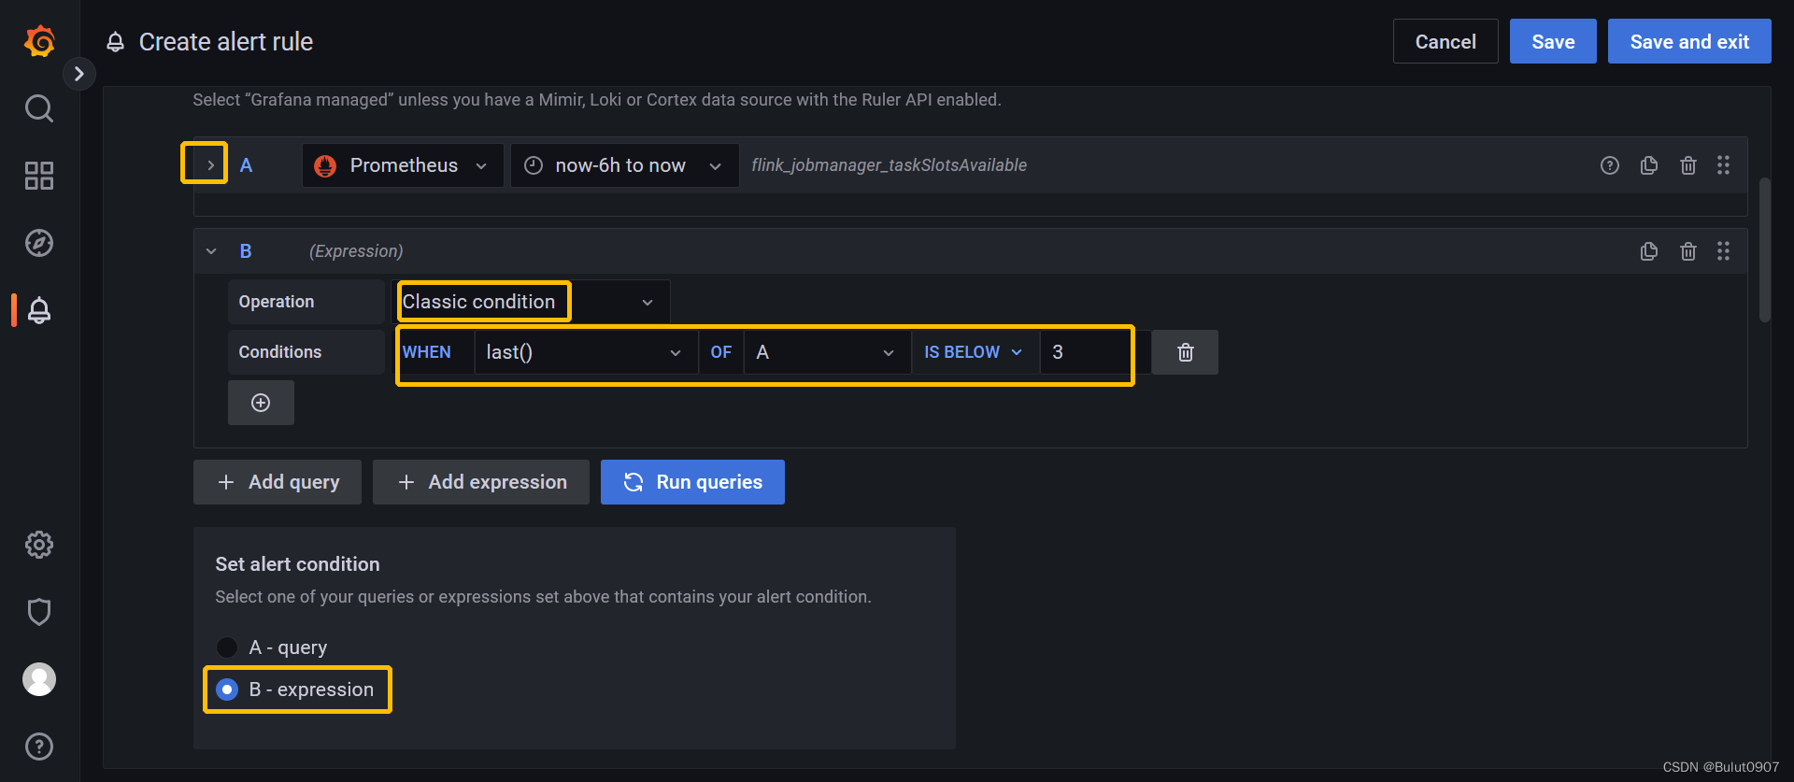Viewport: 1794px width, 782px height.
Task: Open last() reducer function dropdown
Action: click(x=586, y=352)
